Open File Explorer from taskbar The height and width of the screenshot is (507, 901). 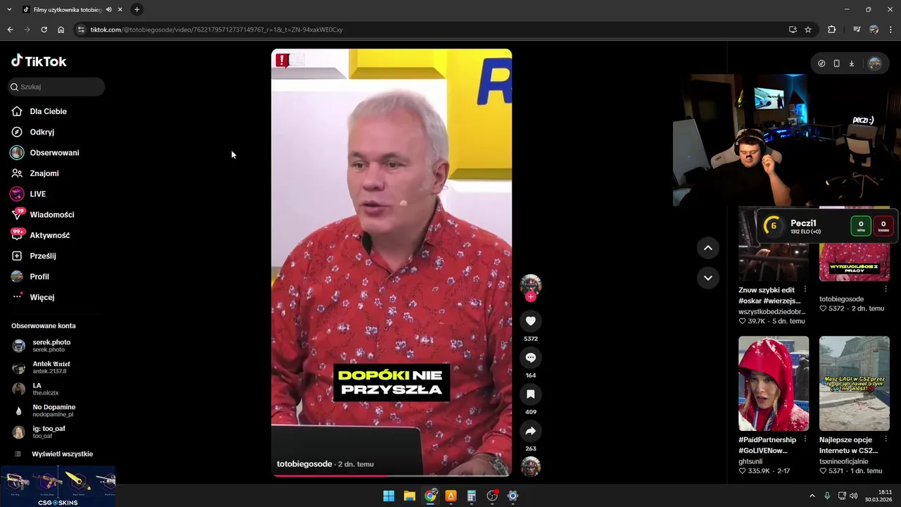pos(410,496)
